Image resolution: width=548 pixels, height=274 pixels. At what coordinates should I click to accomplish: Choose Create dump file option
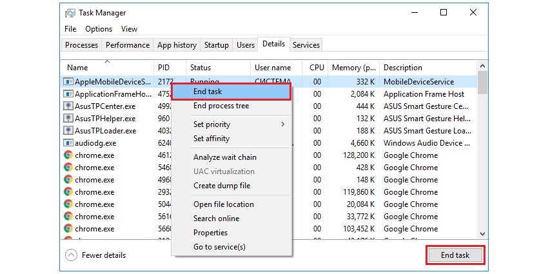coord(231,186)
